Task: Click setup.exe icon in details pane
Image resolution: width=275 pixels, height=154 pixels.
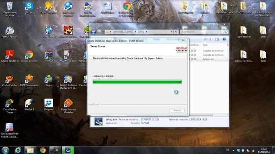Action: click(98, 121)
